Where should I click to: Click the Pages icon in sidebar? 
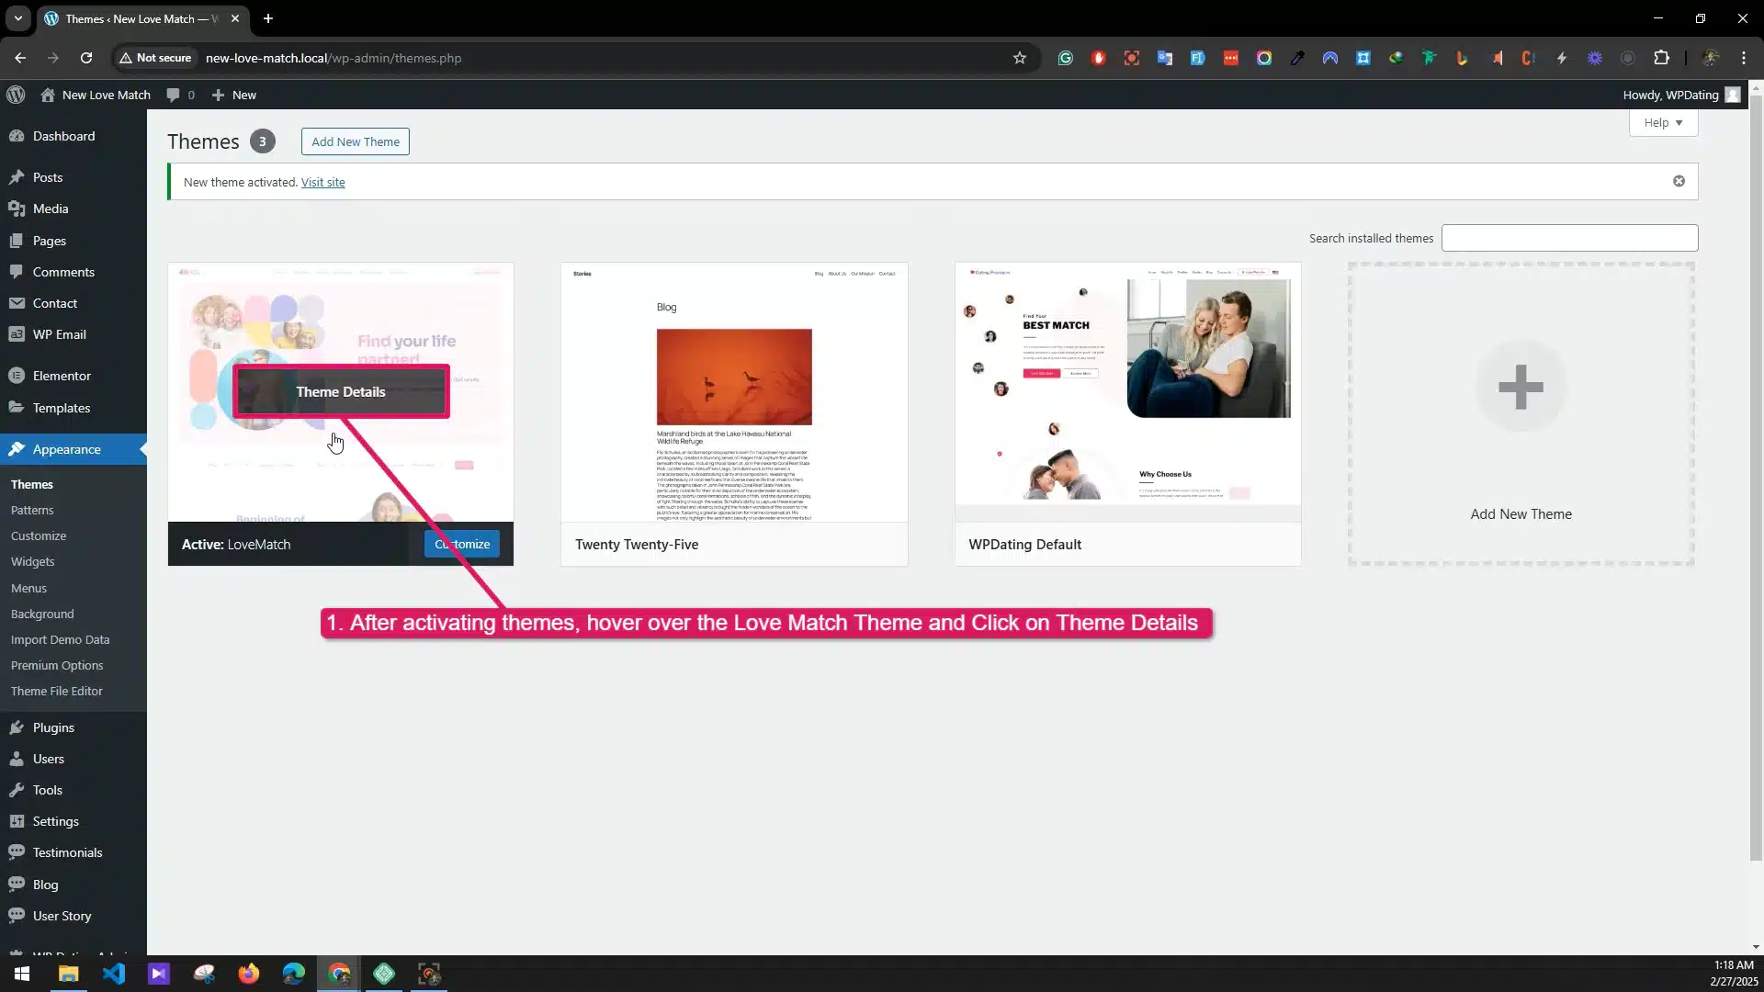17,241
